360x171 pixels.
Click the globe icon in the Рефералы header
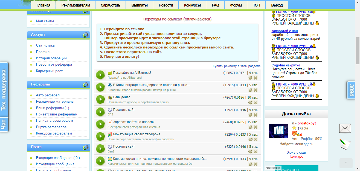(86, 85)
